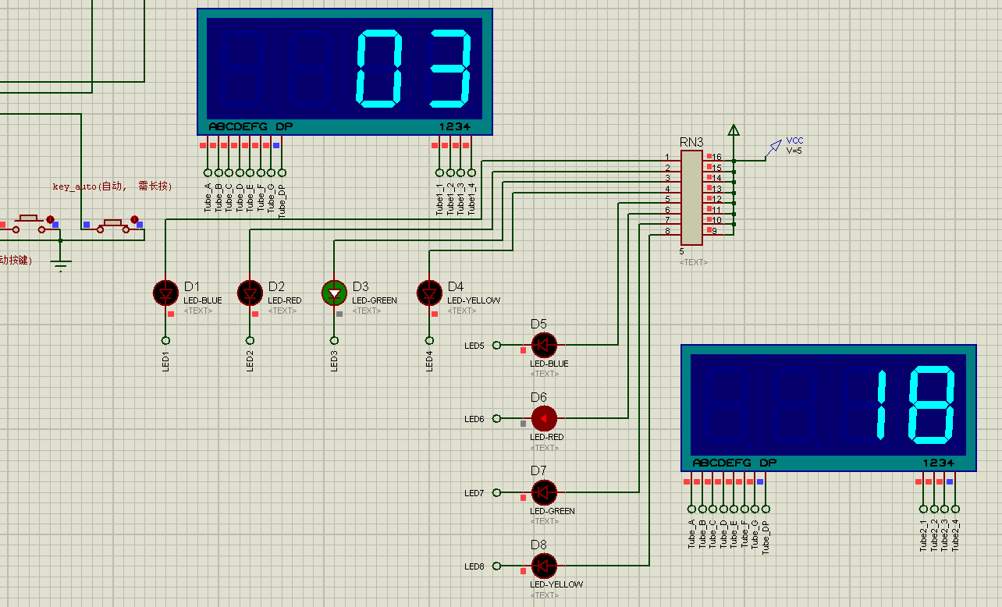Select the Tube2_1 terminal label

pos(923,536)
